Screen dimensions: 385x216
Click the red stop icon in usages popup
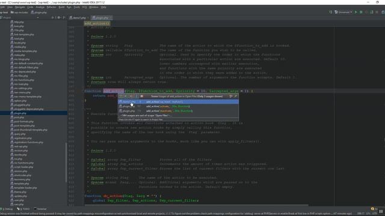141,96
